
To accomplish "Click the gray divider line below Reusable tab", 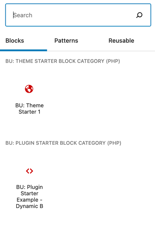I will coord(121,51).
